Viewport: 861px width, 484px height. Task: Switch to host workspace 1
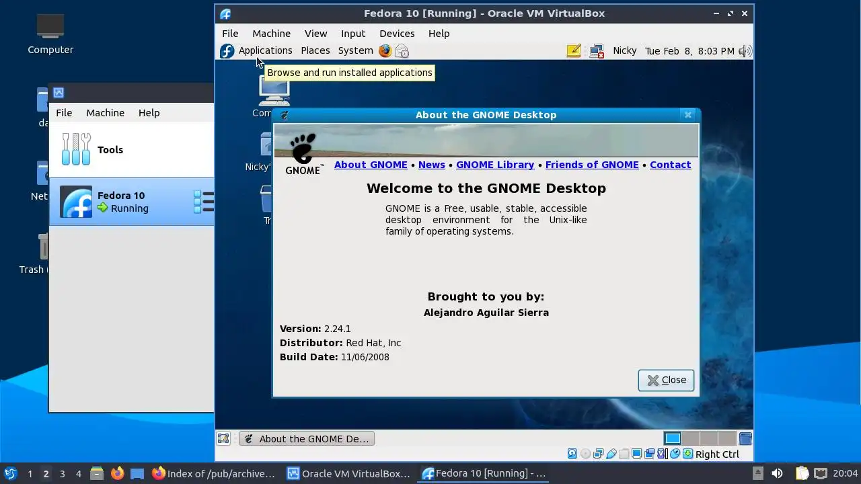click(30, 473)
